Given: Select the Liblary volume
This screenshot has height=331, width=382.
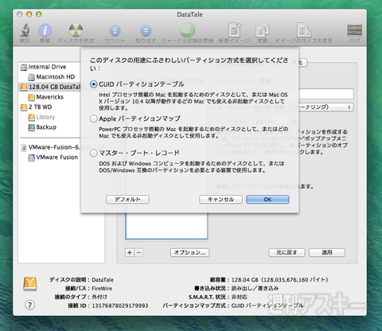Looking at the screenshot, I should pos(41,117).
